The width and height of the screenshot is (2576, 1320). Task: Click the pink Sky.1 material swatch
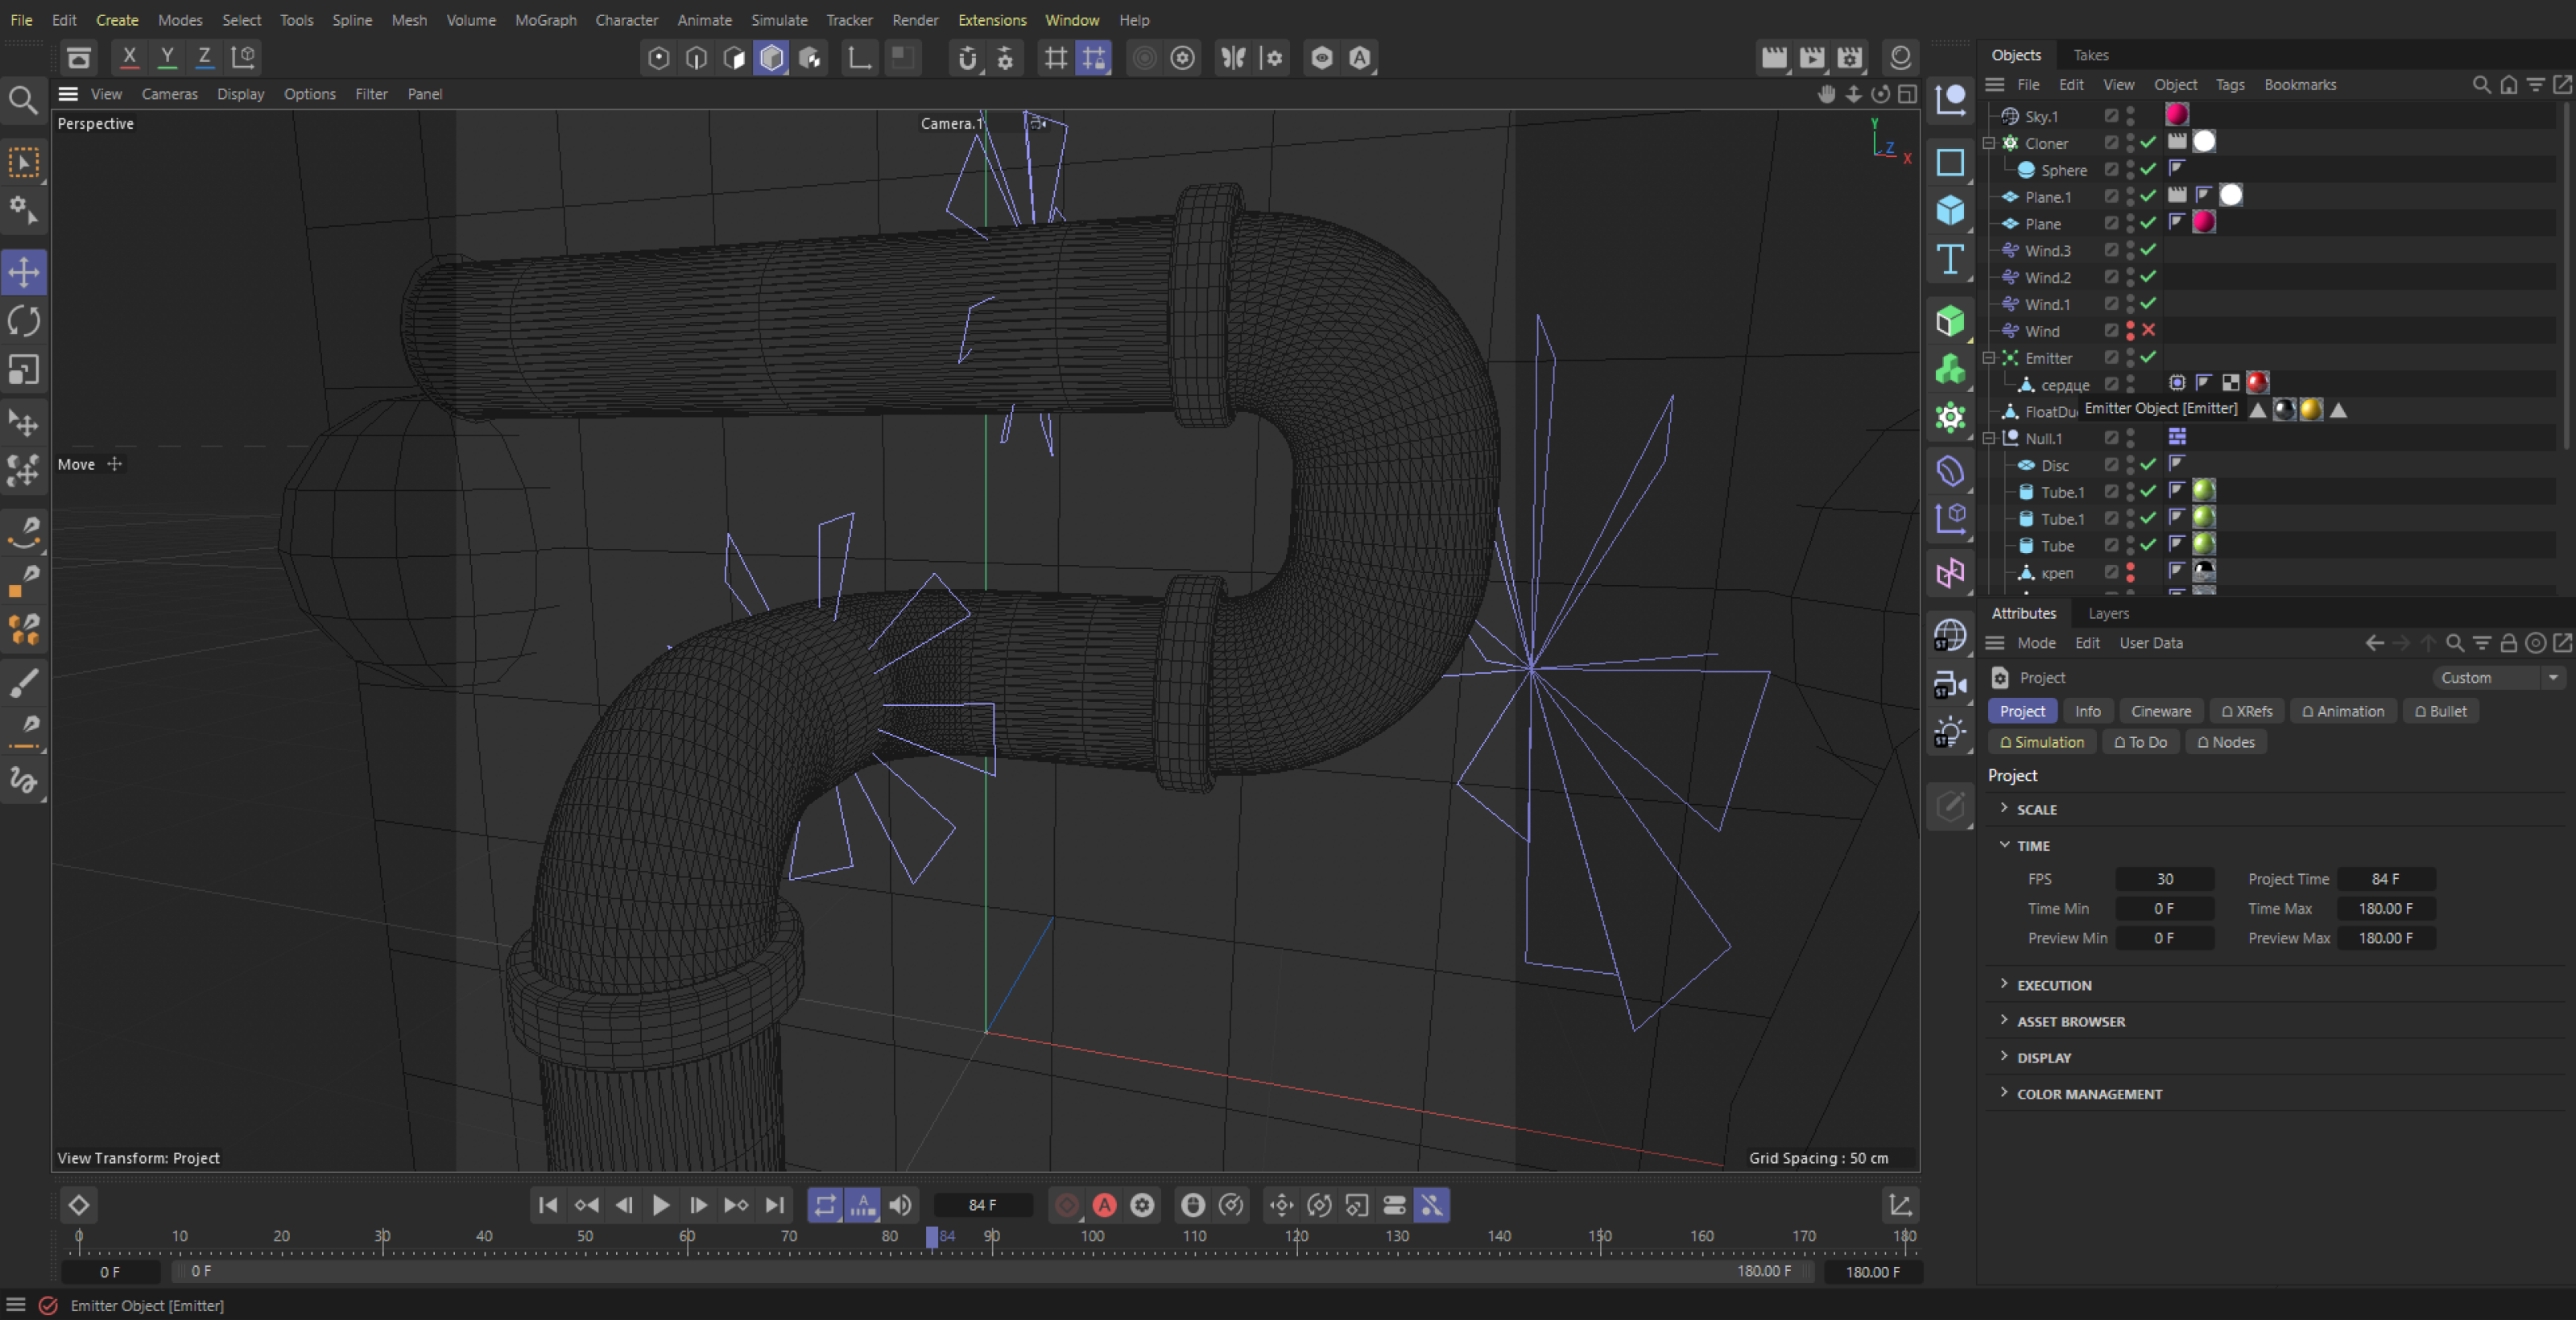click(2177, 115)
